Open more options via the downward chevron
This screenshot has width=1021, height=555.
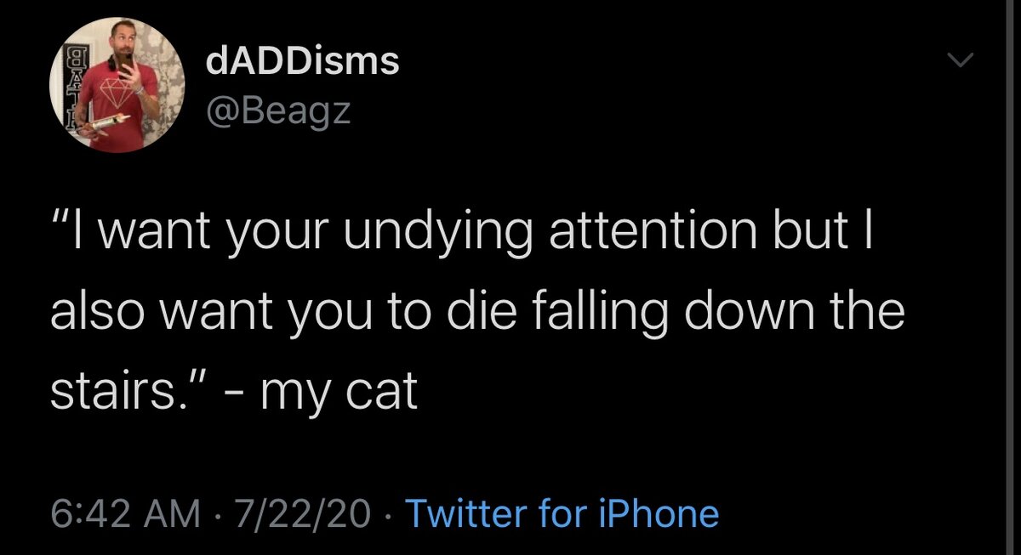point(961,59)
